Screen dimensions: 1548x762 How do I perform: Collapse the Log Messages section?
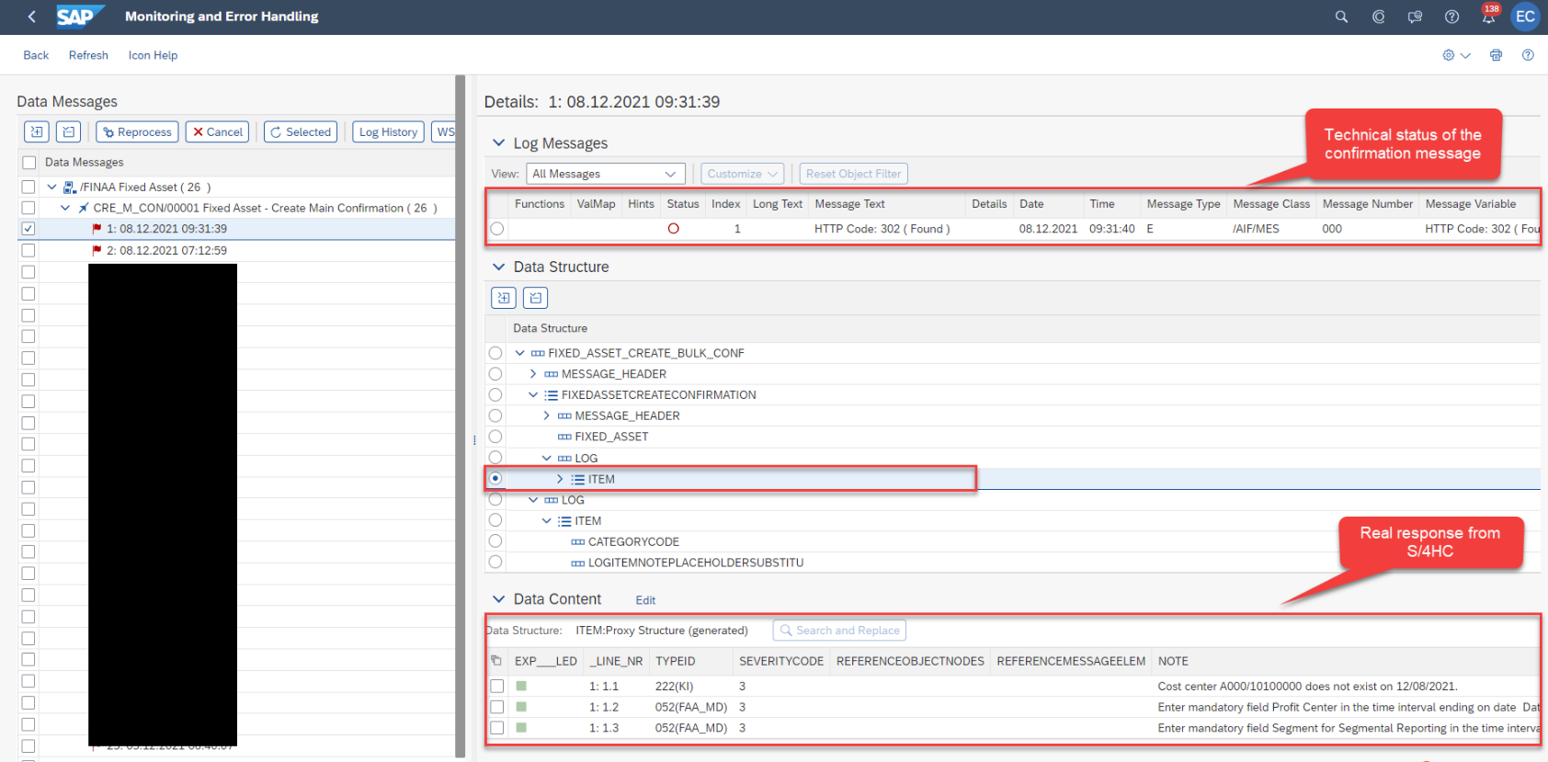point(499,142)
